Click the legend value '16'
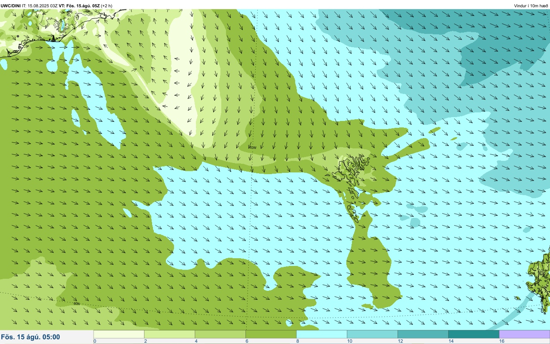Image resolution: width=550 pixels, height=344 pixels. click(502, 341)
